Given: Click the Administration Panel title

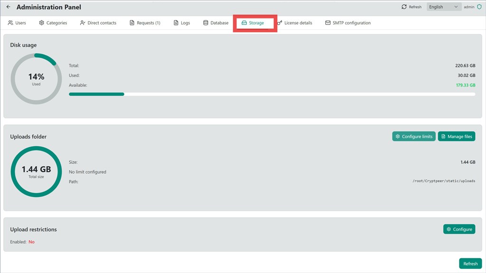Looking at the screenshot, I should point(49,7).
